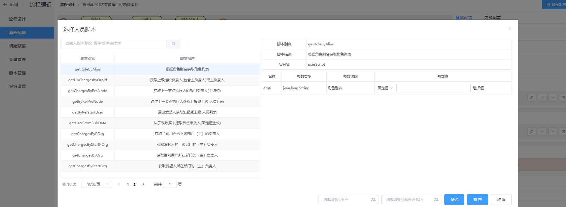Select the getUpChargesByOrgId script row
Screen dimensions: 566x207
point(160,80)
